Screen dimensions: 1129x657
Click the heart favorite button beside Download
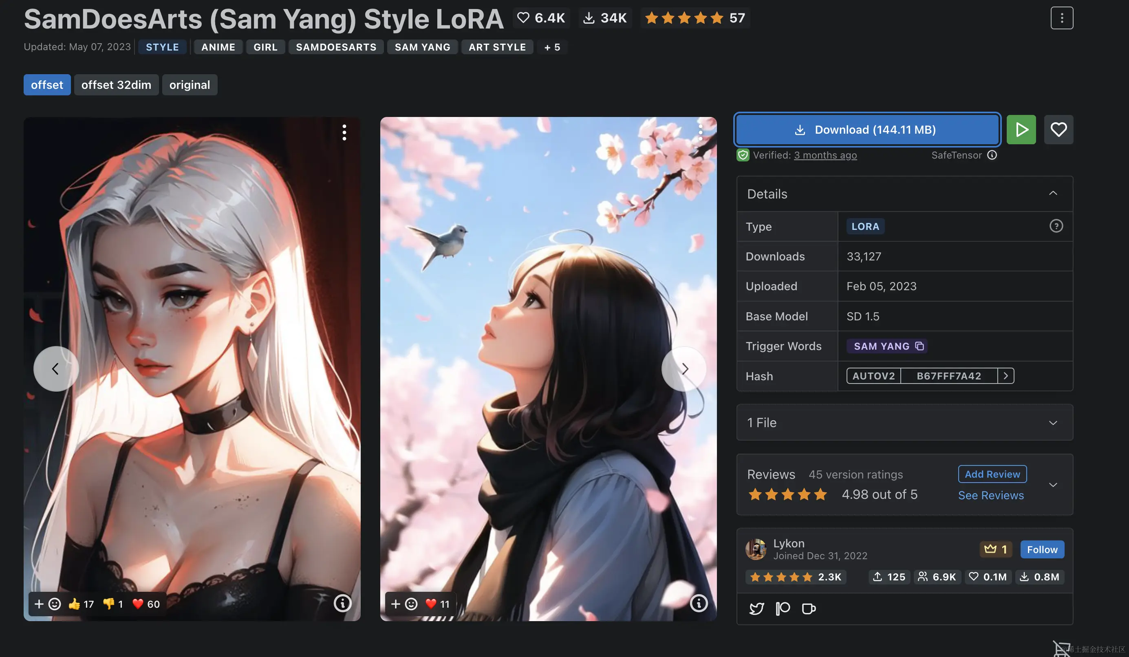[x=1058, y=130]
